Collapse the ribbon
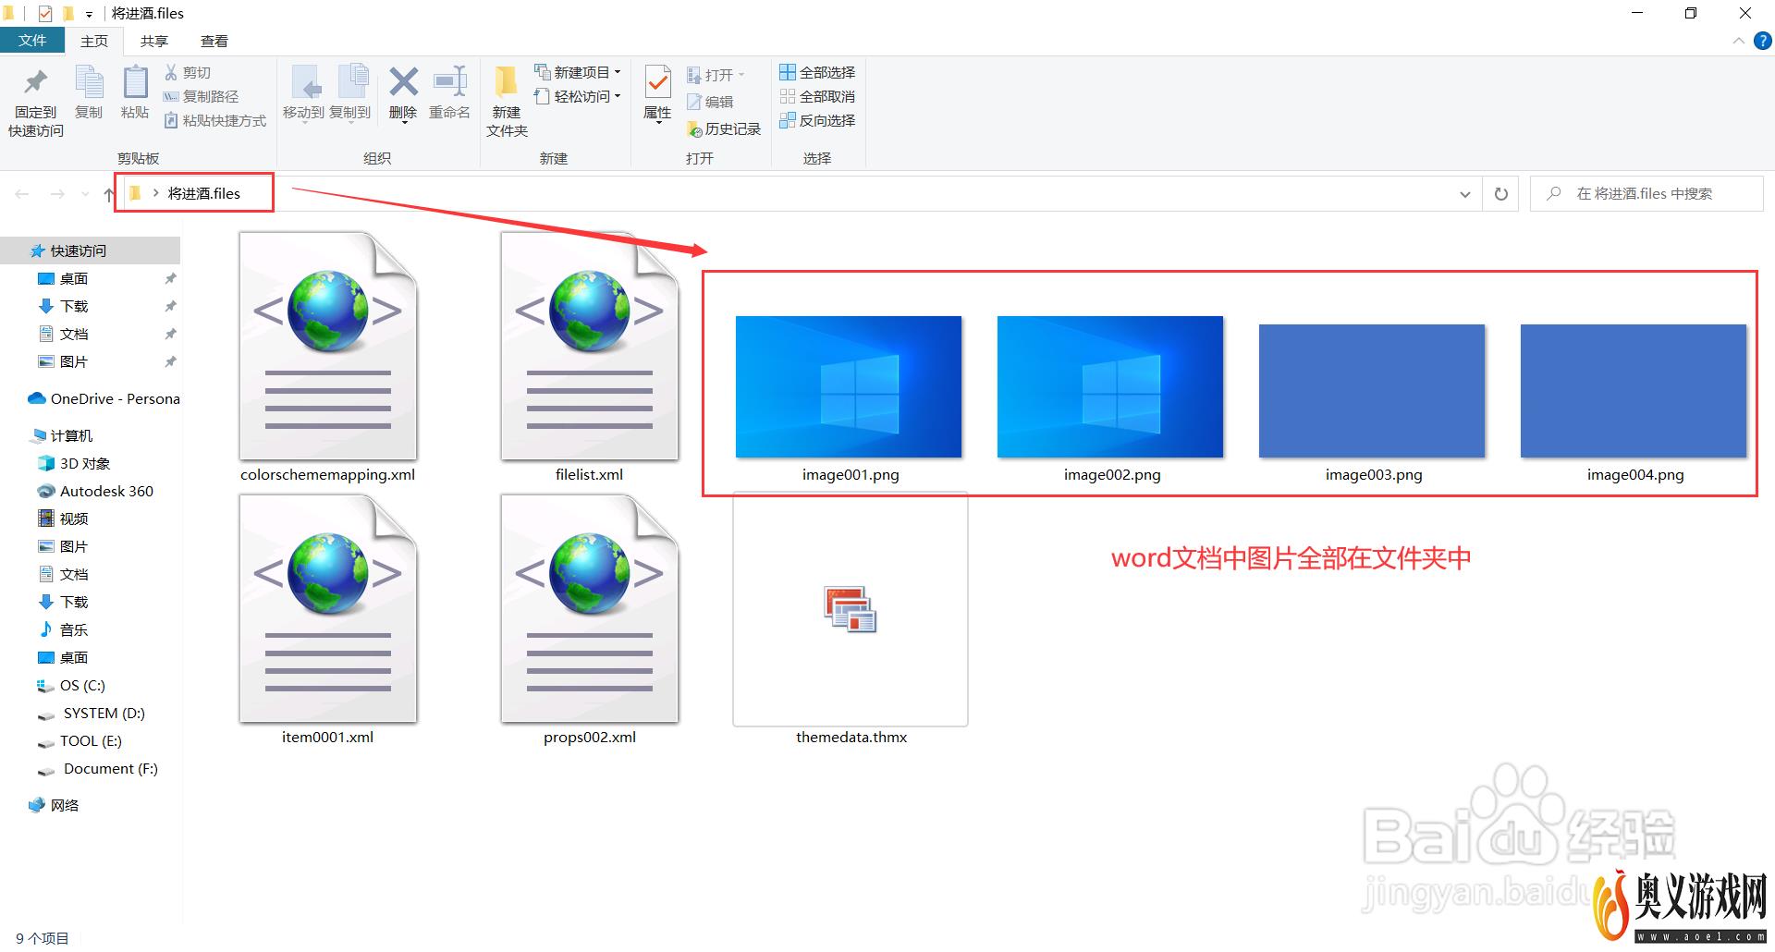 tap(1738, 41)
